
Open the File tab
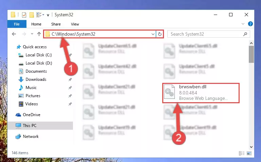click(17, 24)
